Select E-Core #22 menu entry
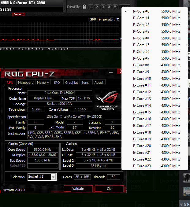 coord(155,160)
